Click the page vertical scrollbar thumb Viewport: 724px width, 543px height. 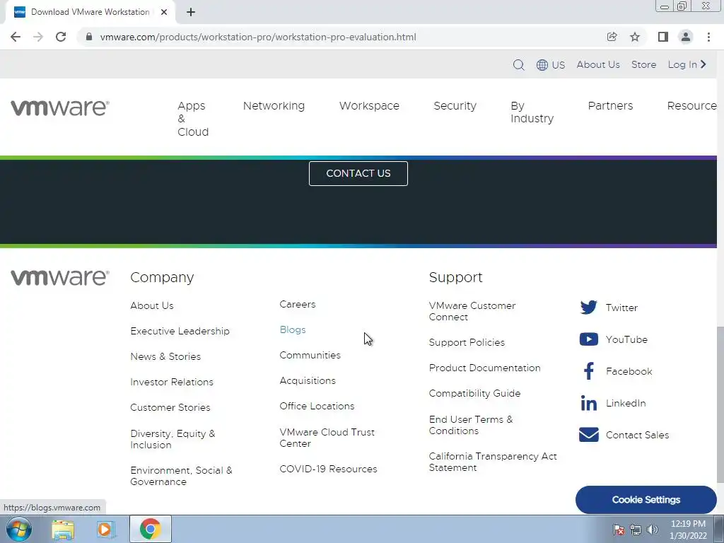click(720, 404)
